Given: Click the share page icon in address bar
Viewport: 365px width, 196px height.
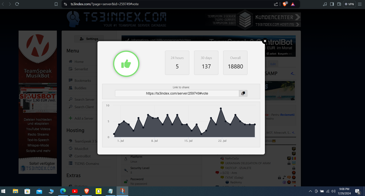Looking at the screenshot, I should (276, 4).
